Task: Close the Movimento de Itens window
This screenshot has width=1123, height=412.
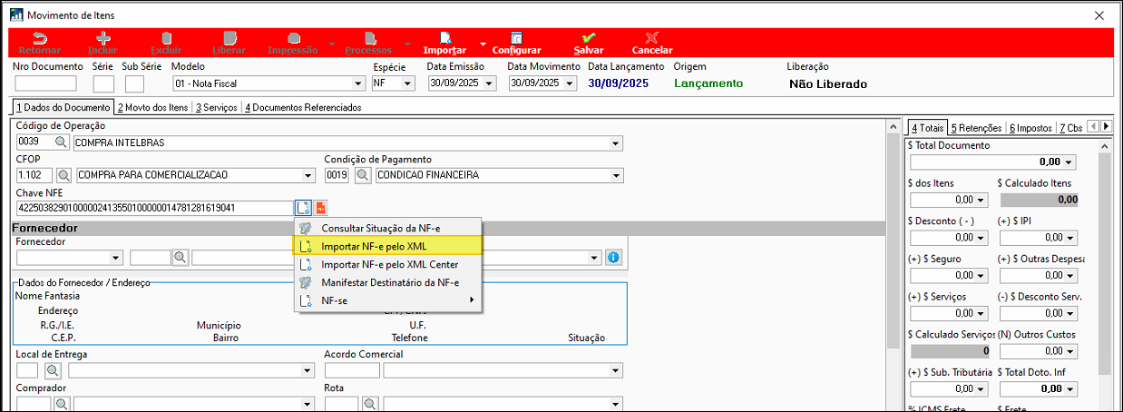Action: [x=1099, y=15]
